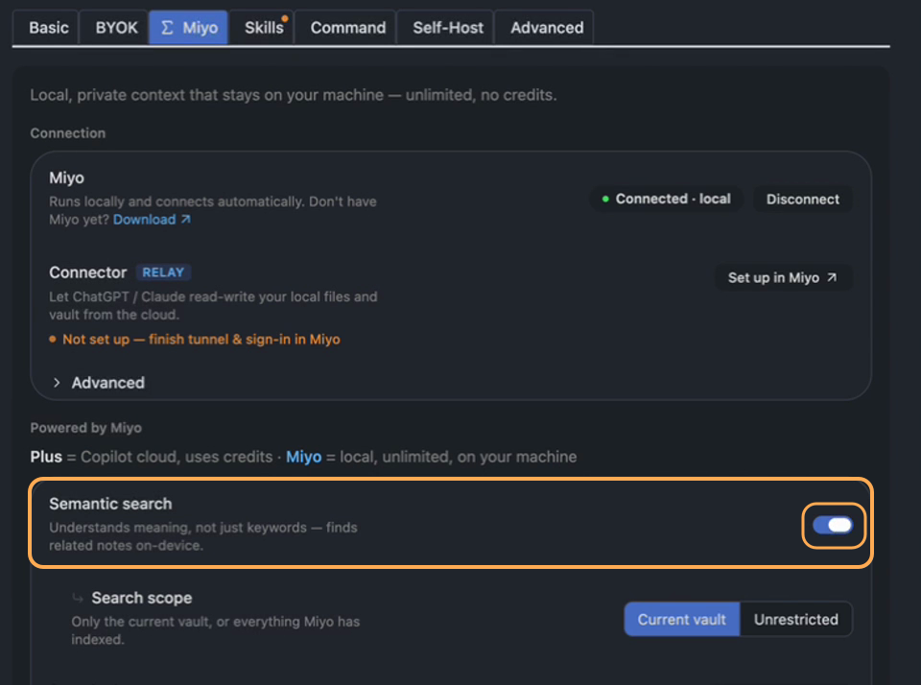
Task: Toggle the Semantic search switch
Action: tap(833, 525)
